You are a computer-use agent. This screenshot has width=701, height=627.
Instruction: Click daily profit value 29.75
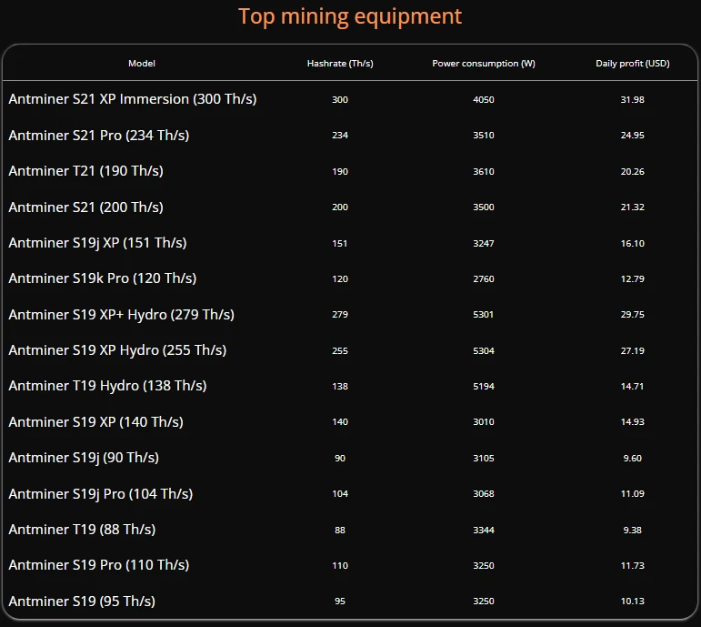coord(632,315)
